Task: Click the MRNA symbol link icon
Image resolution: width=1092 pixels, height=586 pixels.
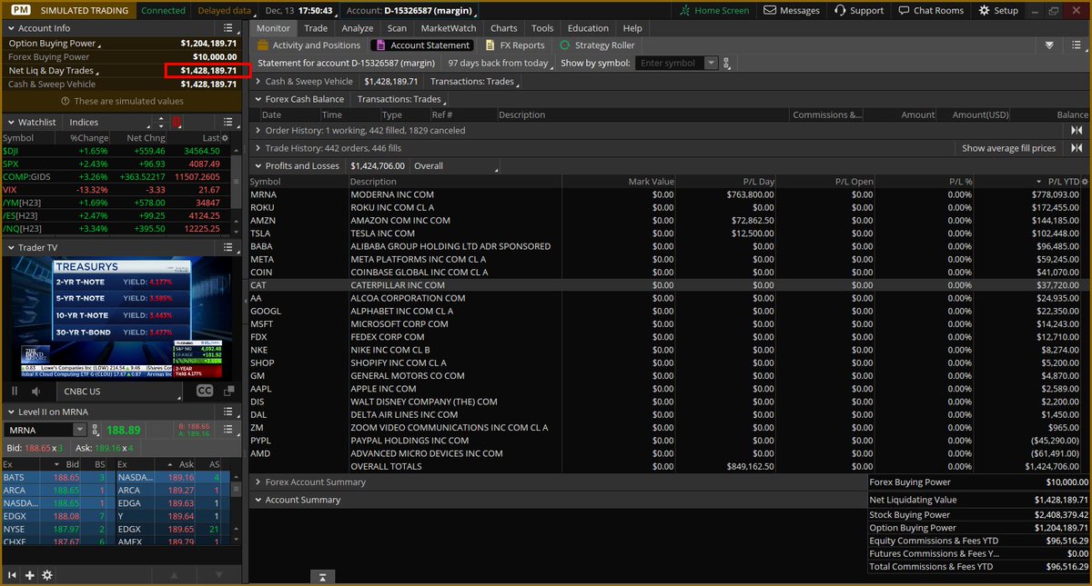Action: (x=96, y=430)
